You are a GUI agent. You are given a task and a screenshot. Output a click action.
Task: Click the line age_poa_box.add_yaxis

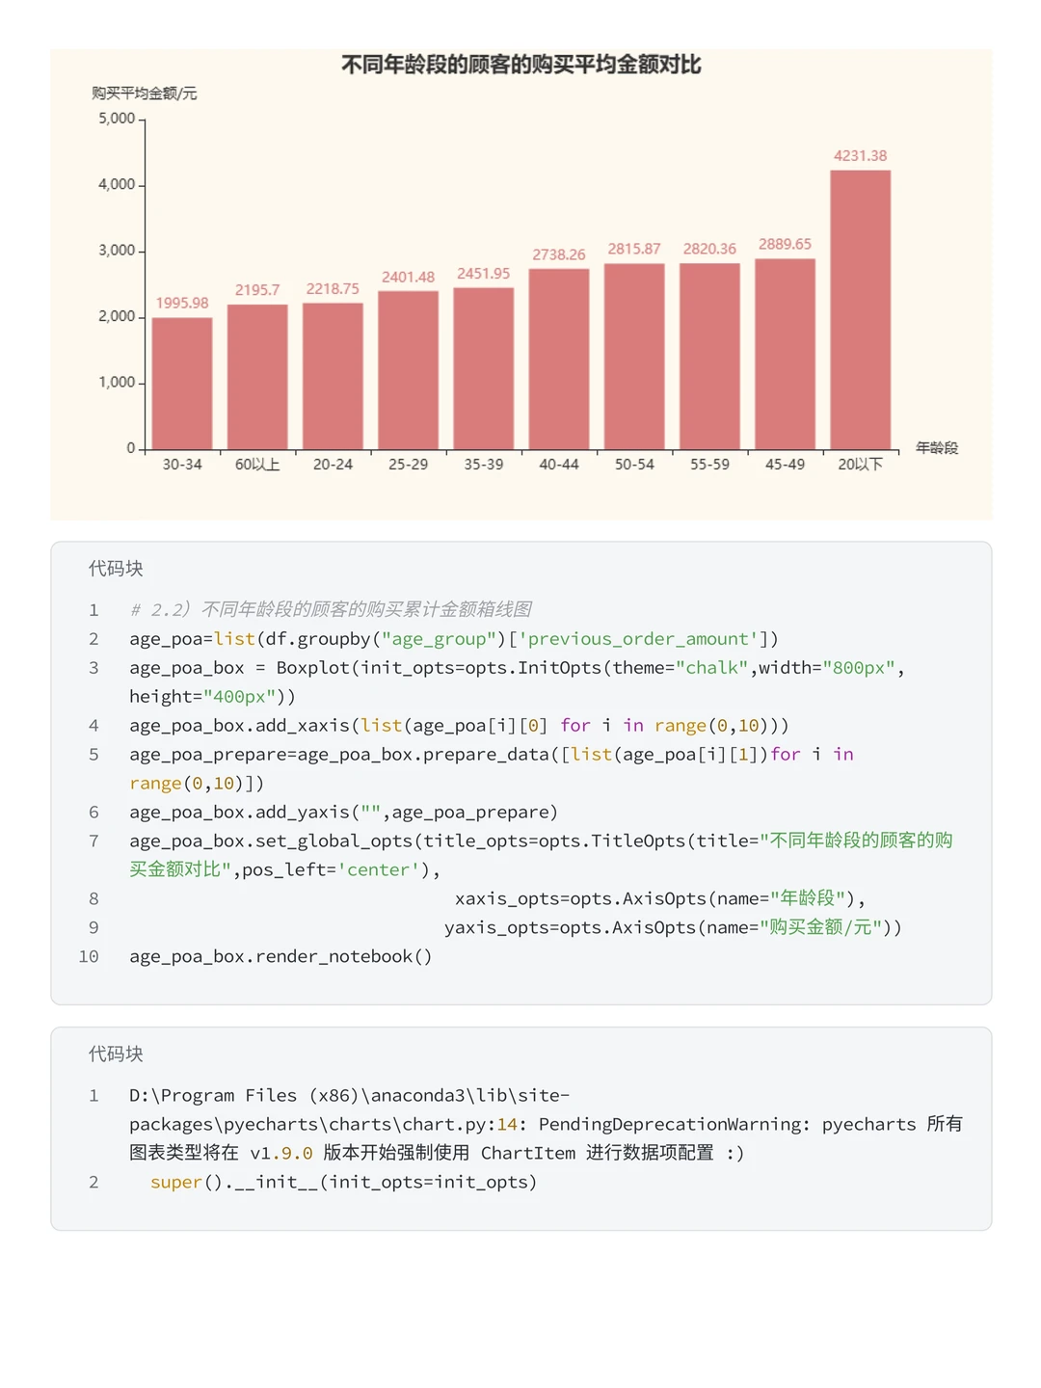pyautogui.click(x=343, y=813)
